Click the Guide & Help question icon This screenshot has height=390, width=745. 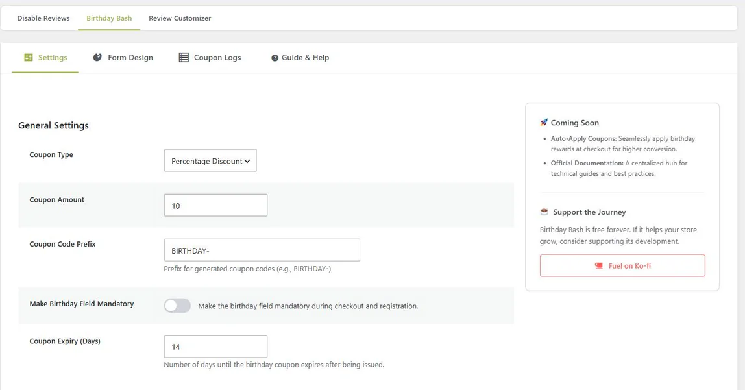pyautogui.click(x=275, y=58)
